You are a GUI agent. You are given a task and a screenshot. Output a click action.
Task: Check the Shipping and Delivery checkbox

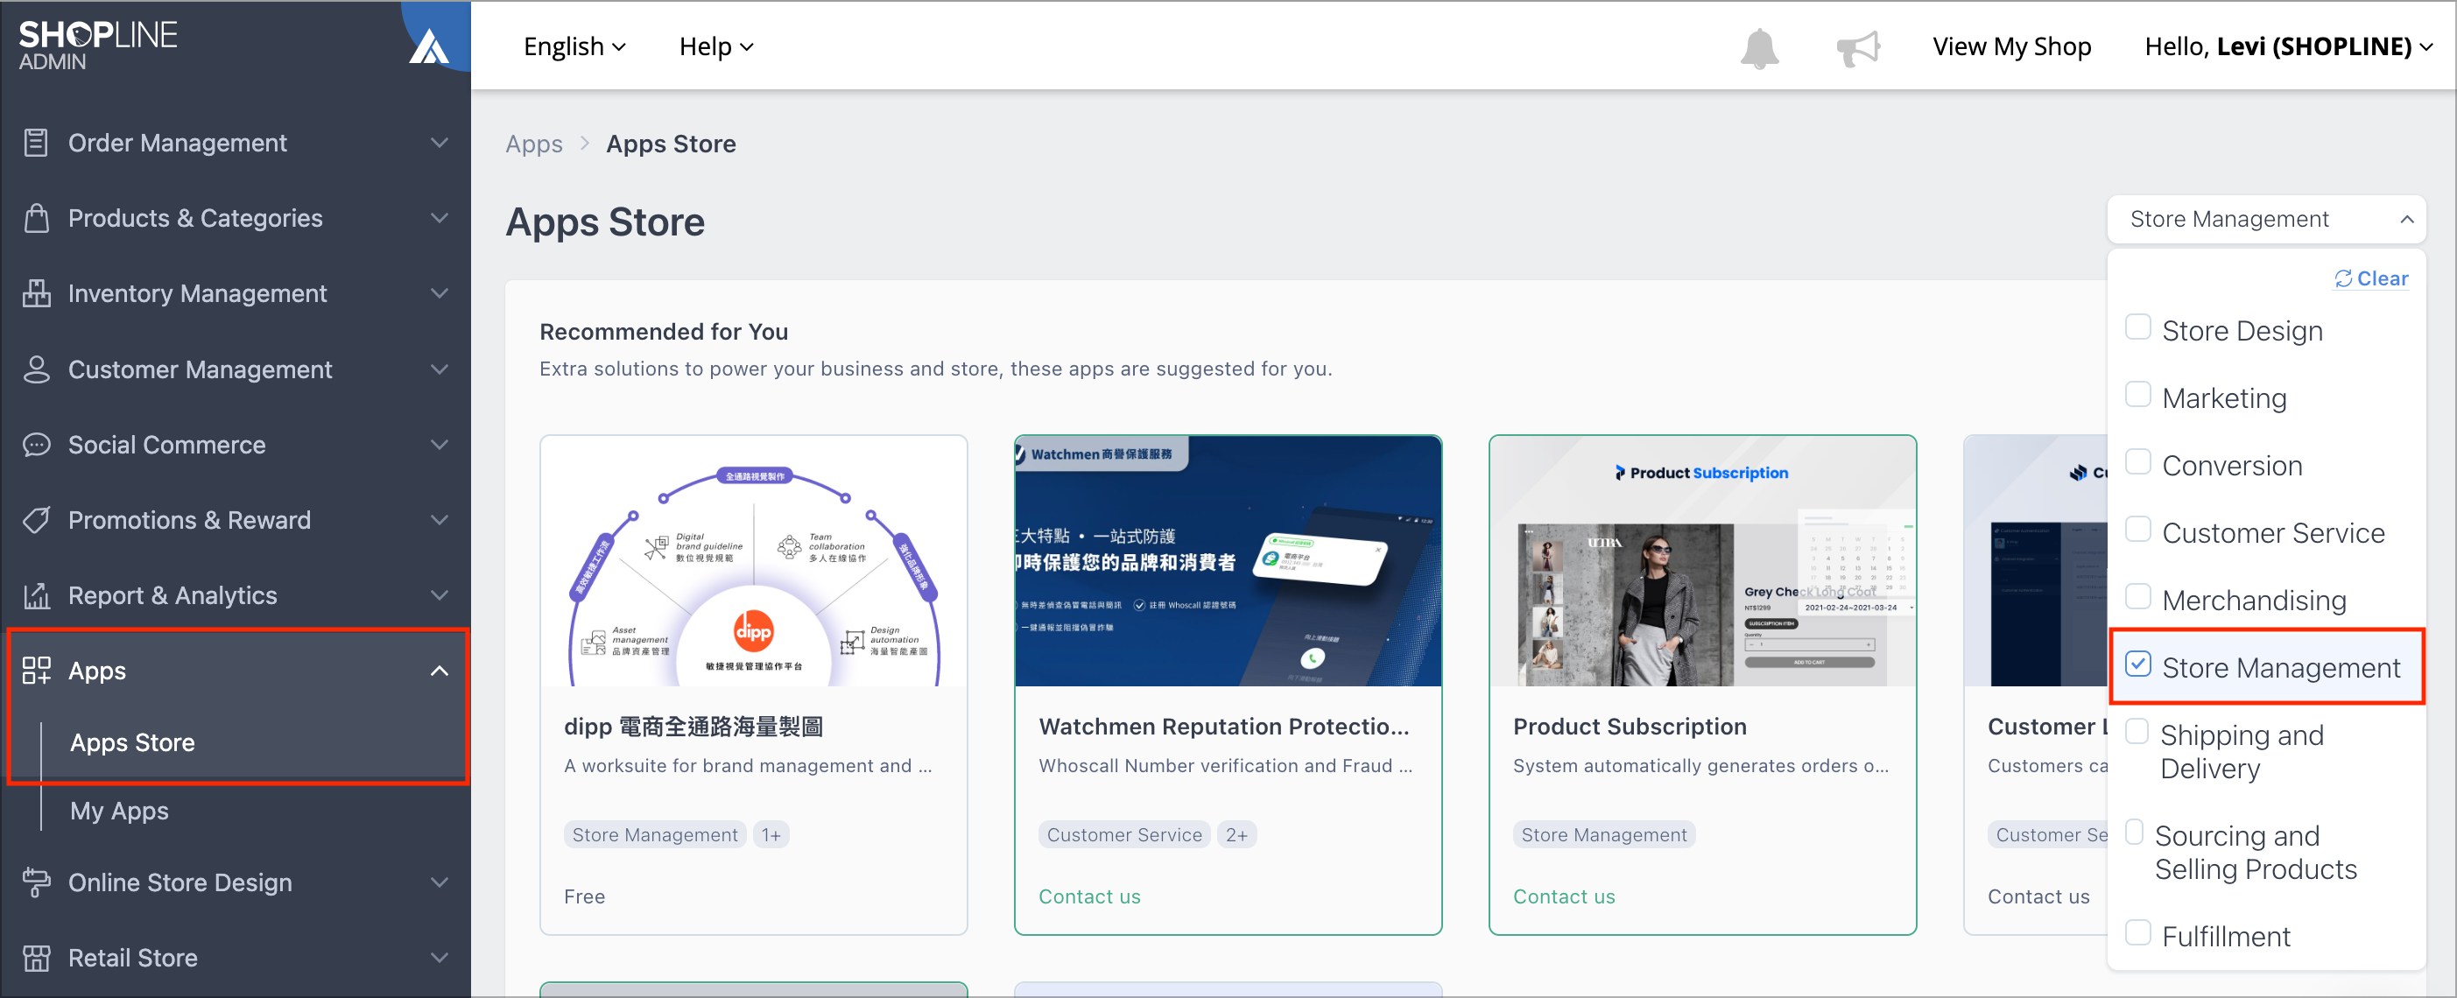pyautogui.click(x=2137, y=732)
